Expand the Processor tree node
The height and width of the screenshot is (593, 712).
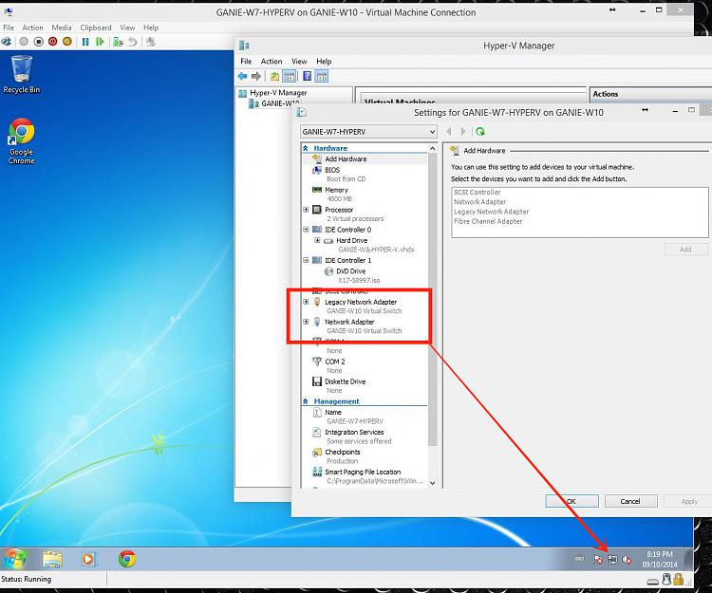tap(306, 210)
